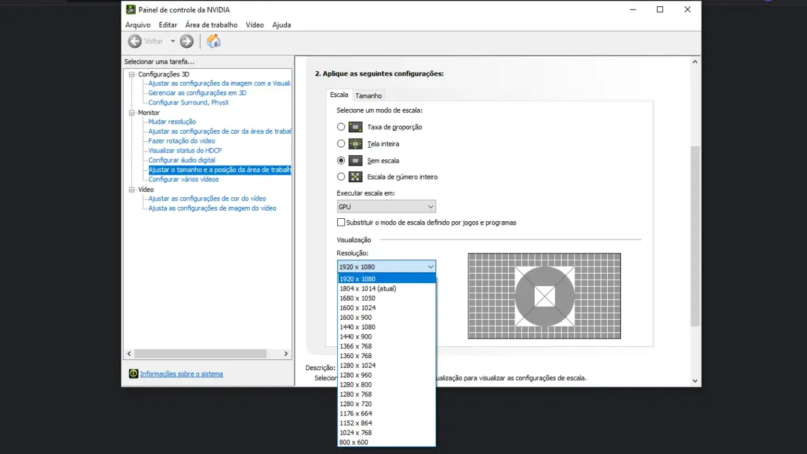Select Sem escala radio button
The height and width of the screenshot is (454, 807).
(x=341, y=161)
